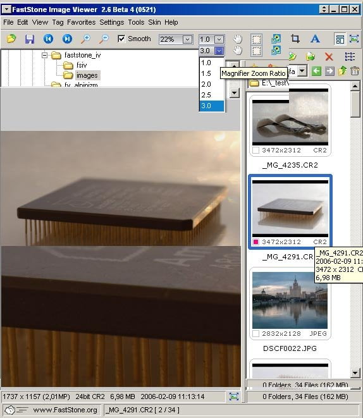Open the 22% zoom level dropdown
The height and width of the screenshot is (418, 363).
[187, 39]
